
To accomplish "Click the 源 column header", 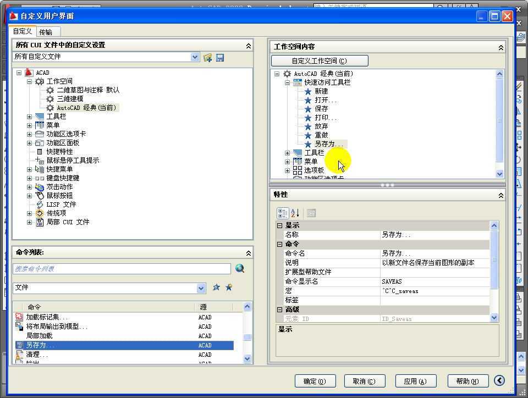I will pos(213,307).
